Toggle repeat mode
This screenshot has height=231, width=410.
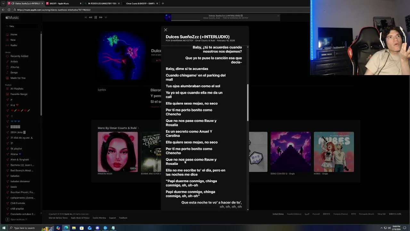[x=106, y=17]
